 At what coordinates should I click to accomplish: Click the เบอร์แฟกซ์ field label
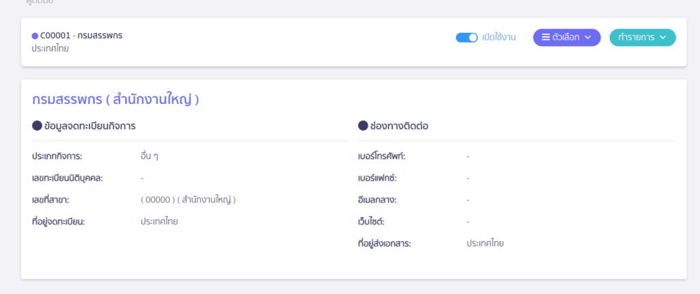tap(377, 178)
